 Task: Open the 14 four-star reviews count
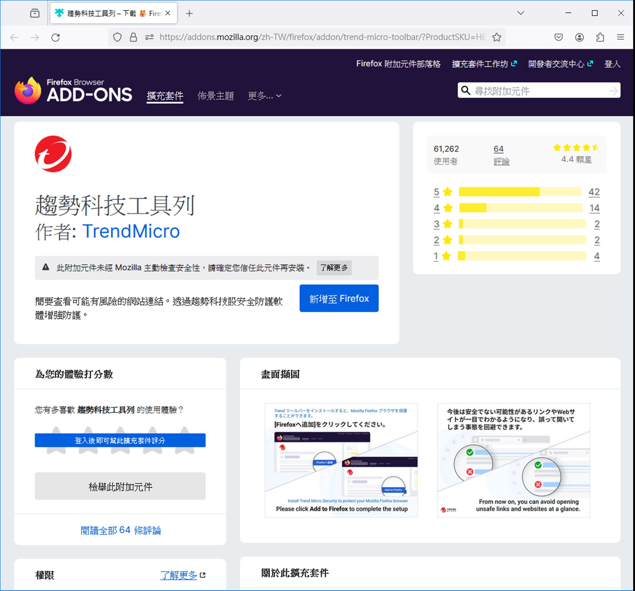(594, 208)
